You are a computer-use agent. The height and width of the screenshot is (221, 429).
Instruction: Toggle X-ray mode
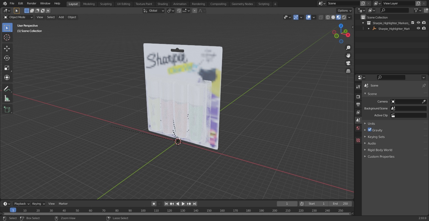tap(321, 17)
